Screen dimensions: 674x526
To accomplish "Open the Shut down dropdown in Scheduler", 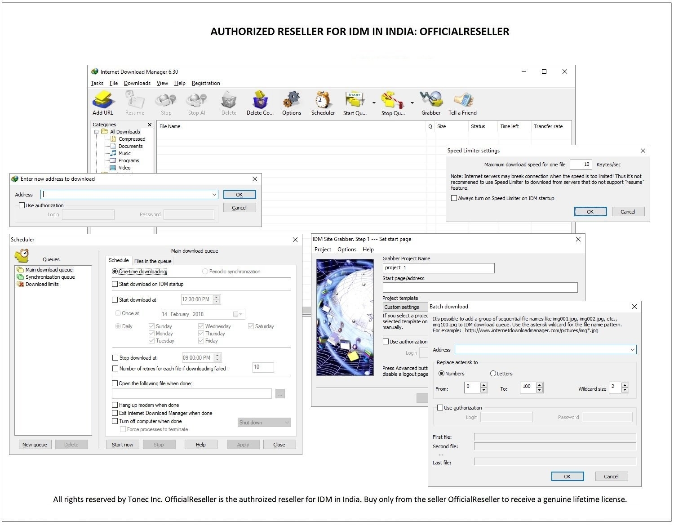I will pos(264,423).
